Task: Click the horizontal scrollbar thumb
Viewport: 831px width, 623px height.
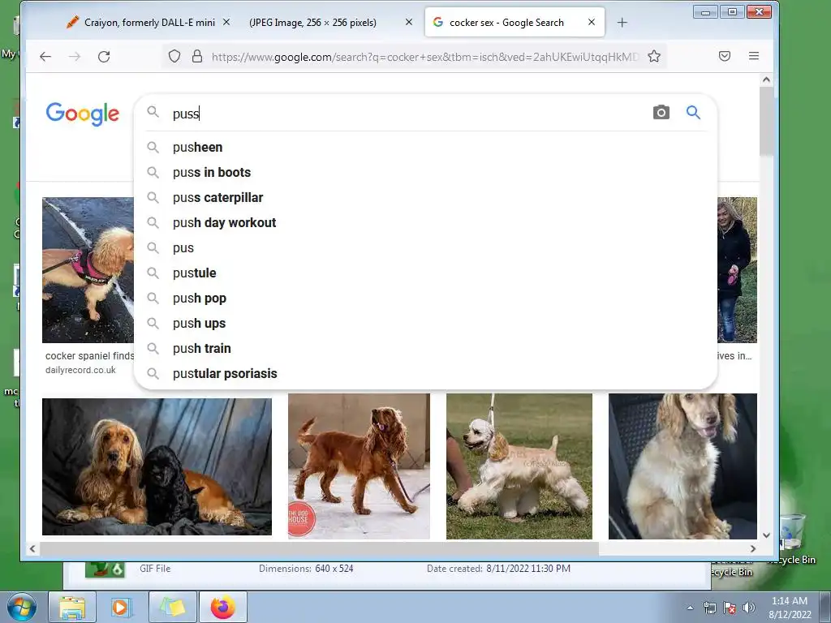Action: (320, 549)
